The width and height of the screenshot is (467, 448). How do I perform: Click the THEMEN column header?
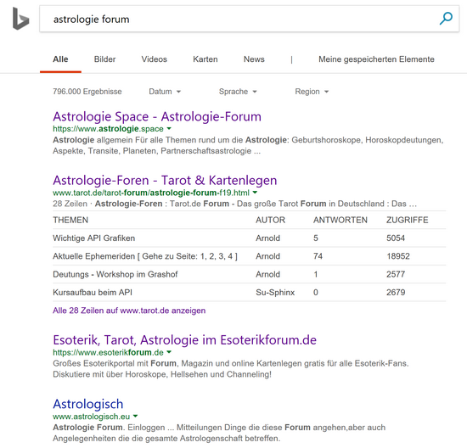click(x=70, y=220)
